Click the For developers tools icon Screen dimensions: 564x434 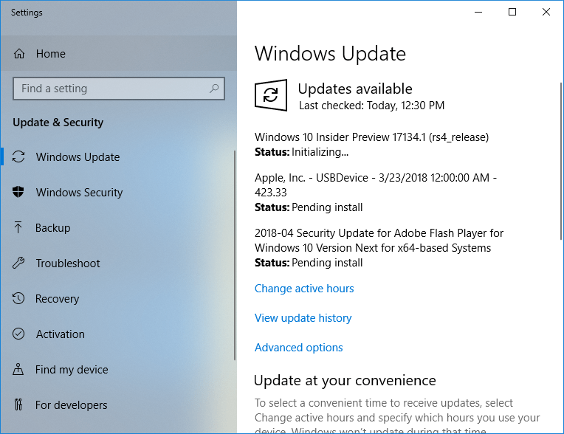click(18, 404)
